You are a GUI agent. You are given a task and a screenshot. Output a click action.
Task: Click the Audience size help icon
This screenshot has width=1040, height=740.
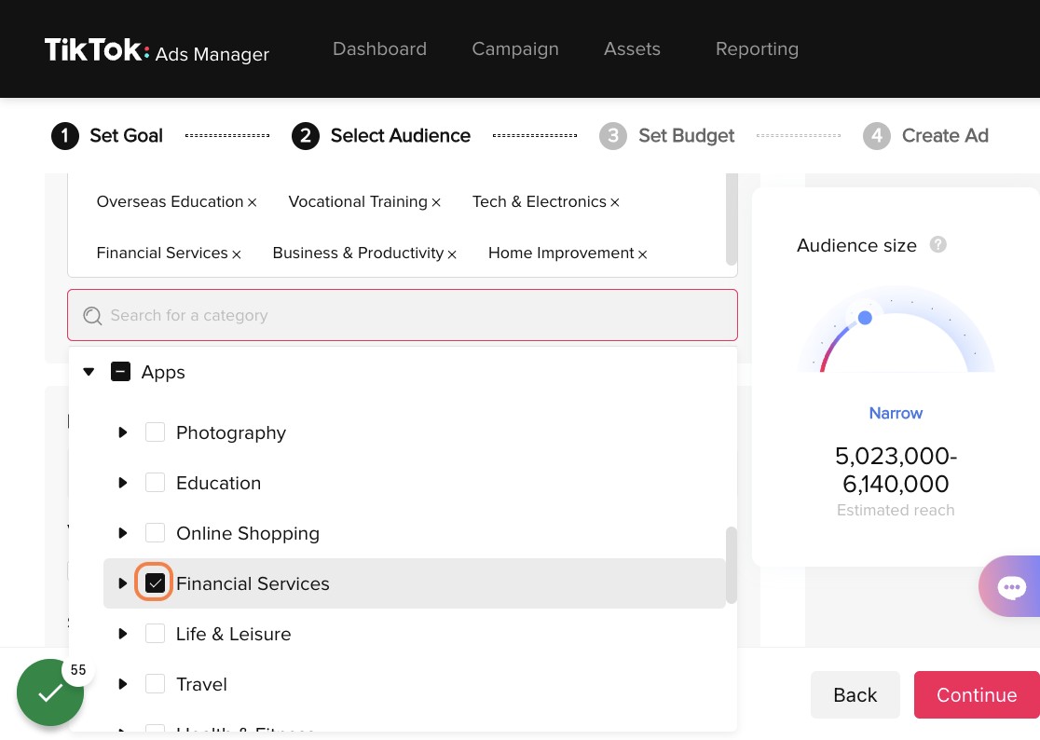click(937, 245)
